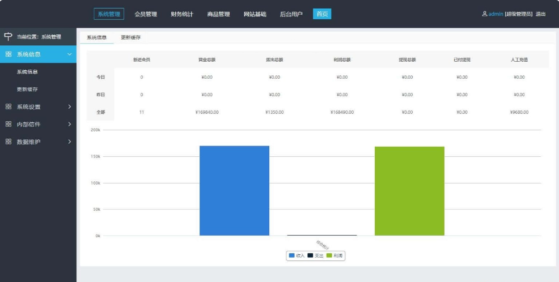
Task: Click the user avatar icon beside admin
Action: [x=484, y=14]
